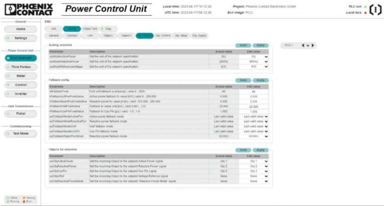This screenshot has height=206, width=384.
Task: Open the Settings page
Action: pos(20,38)
